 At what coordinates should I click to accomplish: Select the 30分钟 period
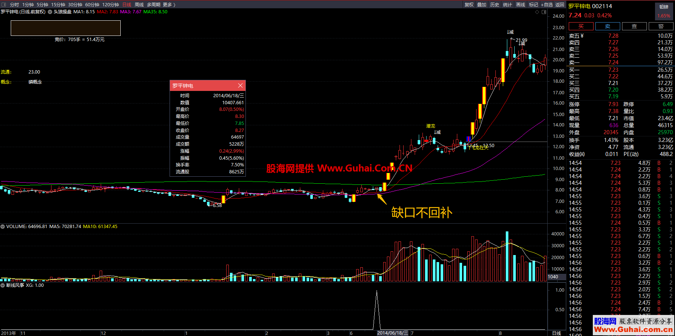click(75, 5)
